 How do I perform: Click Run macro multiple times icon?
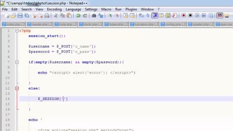(x=204, y=15)
